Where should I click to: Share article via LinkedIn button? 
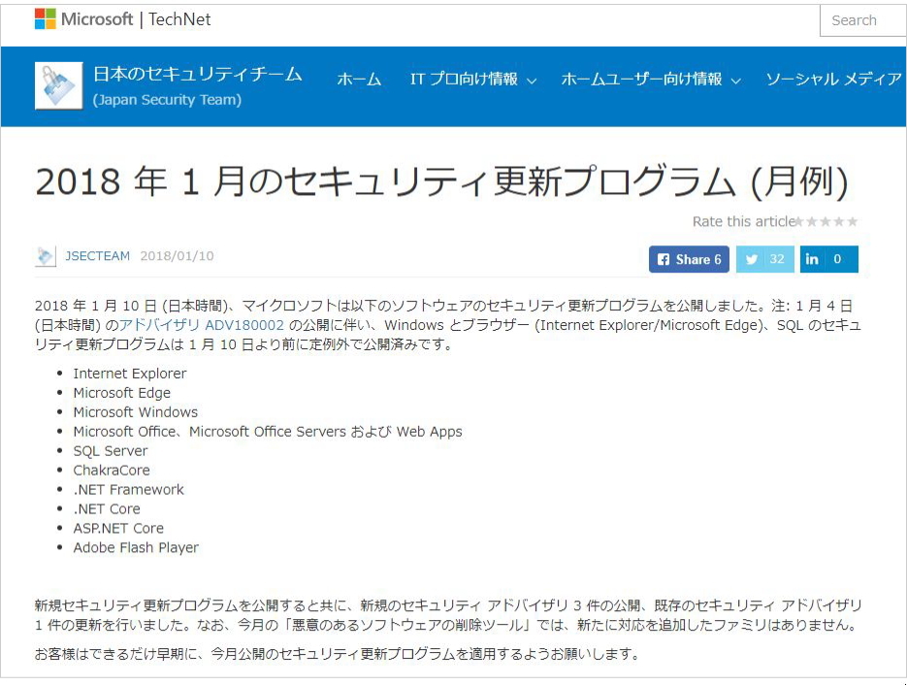click(x=828, y=259)
